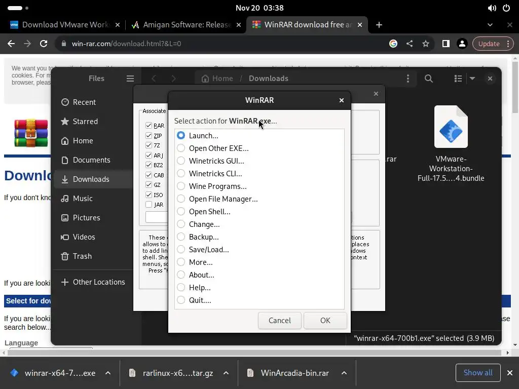Open browser profile icon

tap(462, 44)
